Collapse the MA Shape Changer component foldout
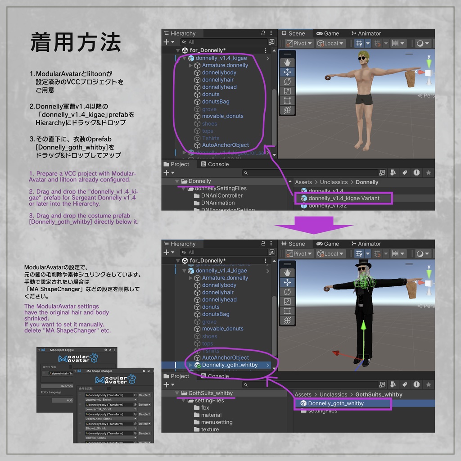Screen dimensions: 461x461 [76, 371]
